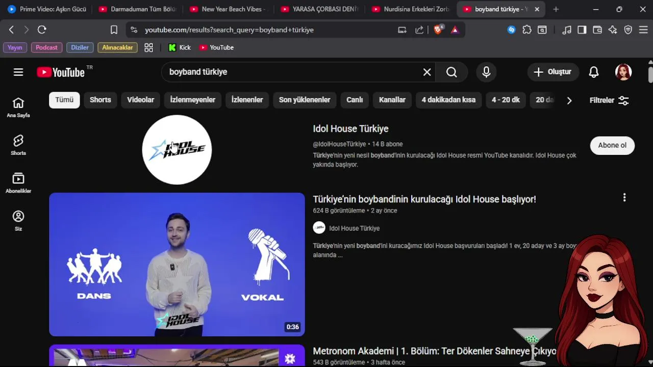Open the Diziler bookmark folder
Image resolution: width=653 pixels, height=367 pixels.
point(80,47)
